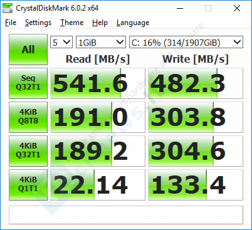
Task: Click the CrystalDiskMark app icon in title bar
Action: pos(8,8)
